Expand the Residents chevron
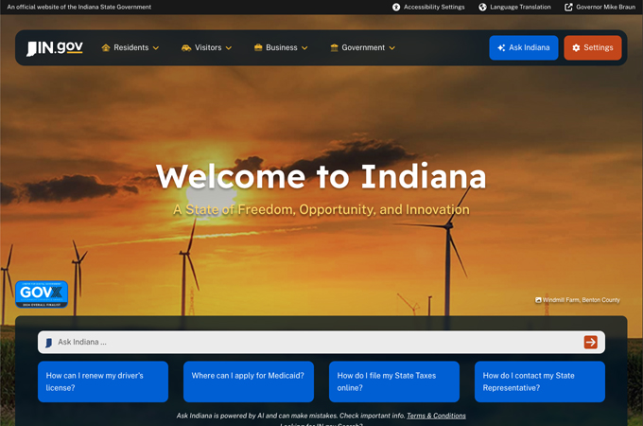The height and width of the screenshot is (426, 643). (x=156, y=48)
